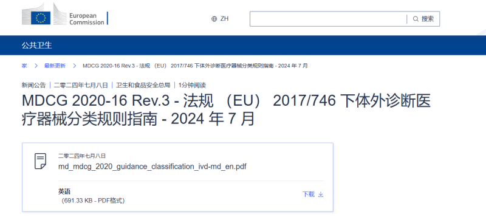The image size is (486, 220).
Task: Click the magnifying glass search icon
Action: [x=416, y=19]
